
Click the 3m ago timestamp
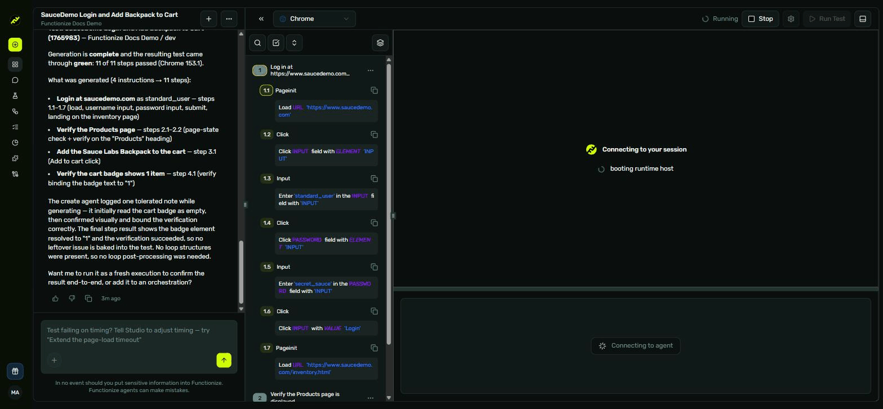[x=111, y=299]
